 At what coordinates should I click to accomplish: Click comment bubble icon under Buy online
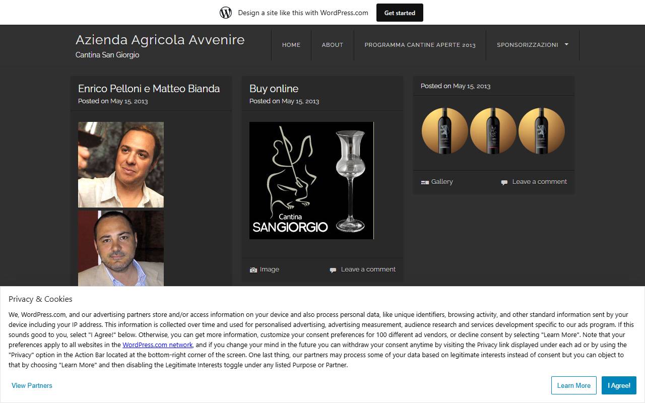333,270
